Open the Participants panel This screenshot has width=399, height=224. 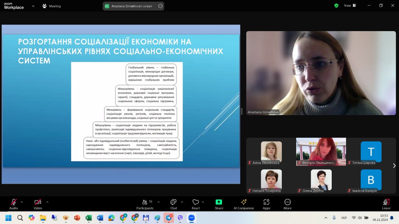click(x=145, y=204)
